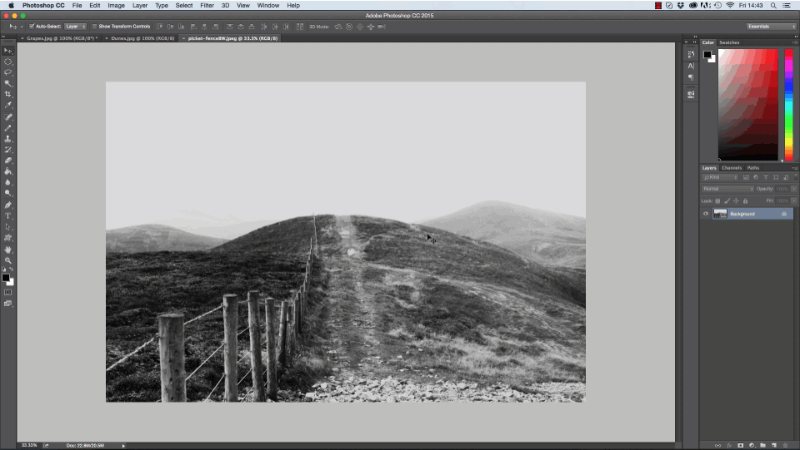Select the Hand tool

(x=7, y=250)
